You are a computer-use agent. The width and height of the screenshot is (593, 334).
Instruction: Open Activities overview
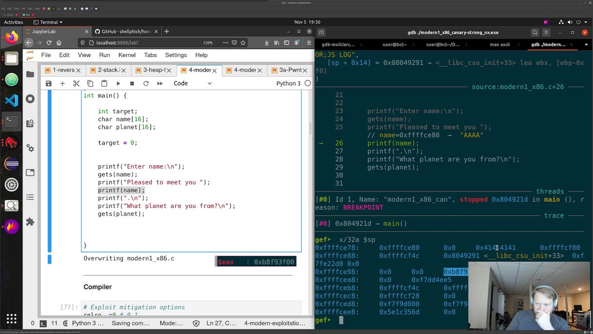(13, 22)
